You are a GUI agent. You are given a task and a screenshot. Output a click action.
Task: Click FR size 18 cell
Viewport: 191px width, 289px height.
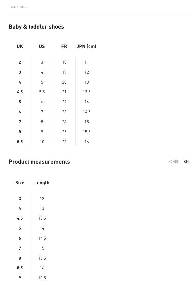click(64, 62)
